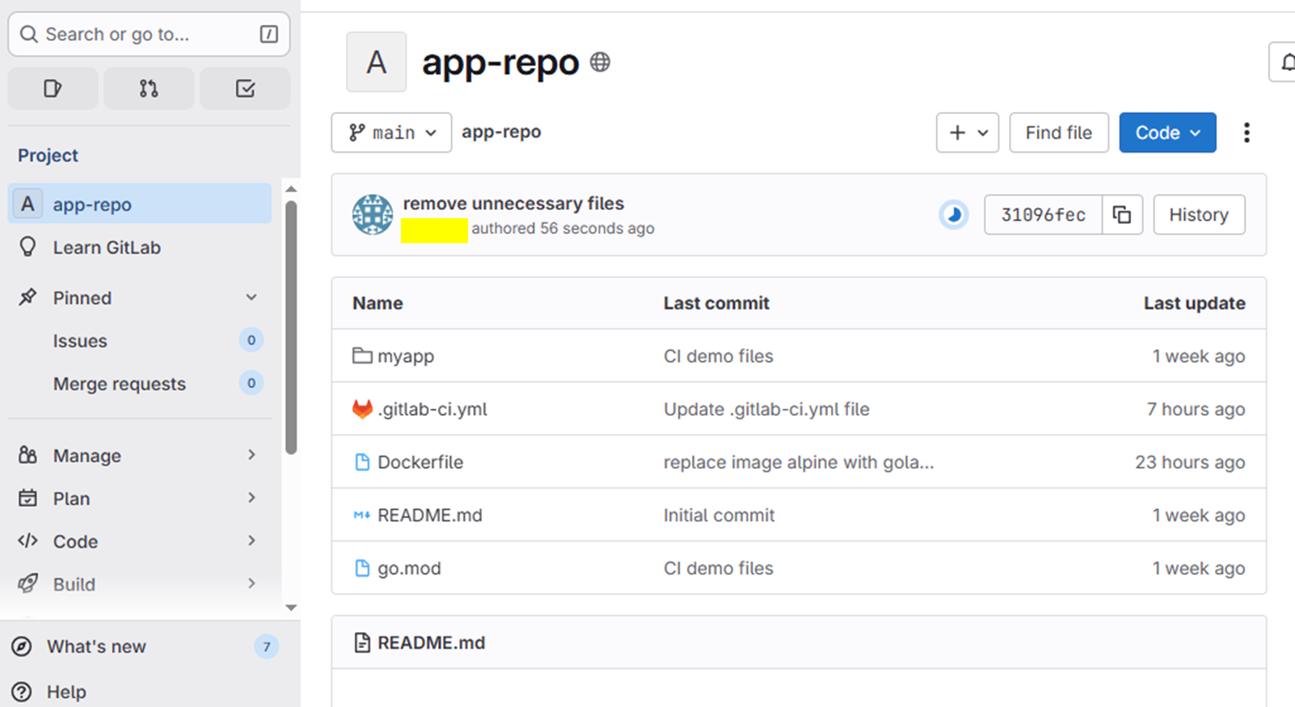Click the GitLab fox icon beside .gitlab-ci.yml

[x=362, y=409]
